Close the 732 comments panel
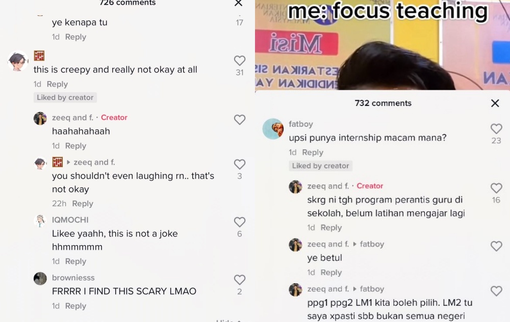Viewport: 510px width, 322px height. [495, 103]
